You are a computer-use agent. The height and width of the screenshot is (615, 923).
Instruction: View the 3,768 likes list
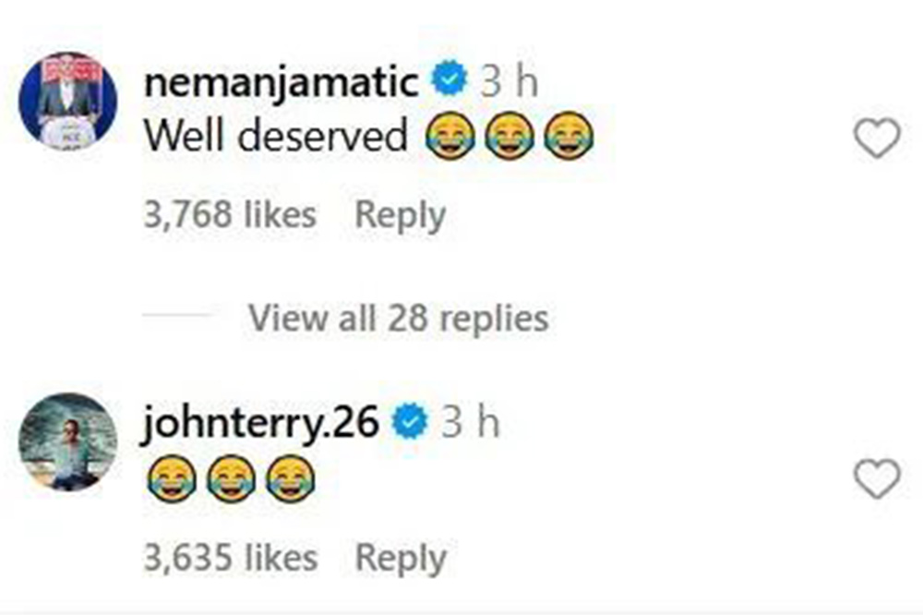(x=230, y=215)
